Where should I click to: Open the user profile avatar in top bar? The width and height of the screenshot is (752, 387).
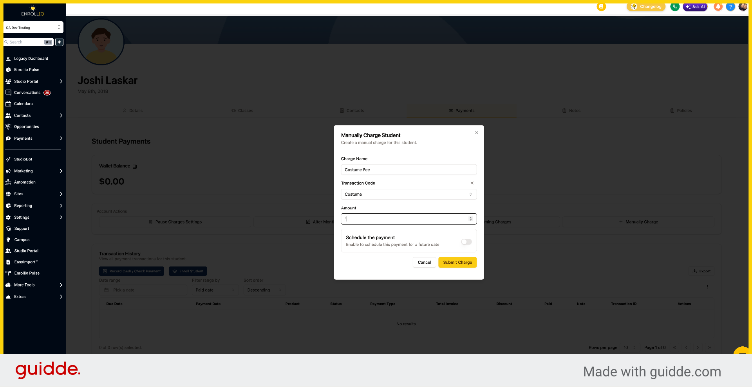coord(743,7)
